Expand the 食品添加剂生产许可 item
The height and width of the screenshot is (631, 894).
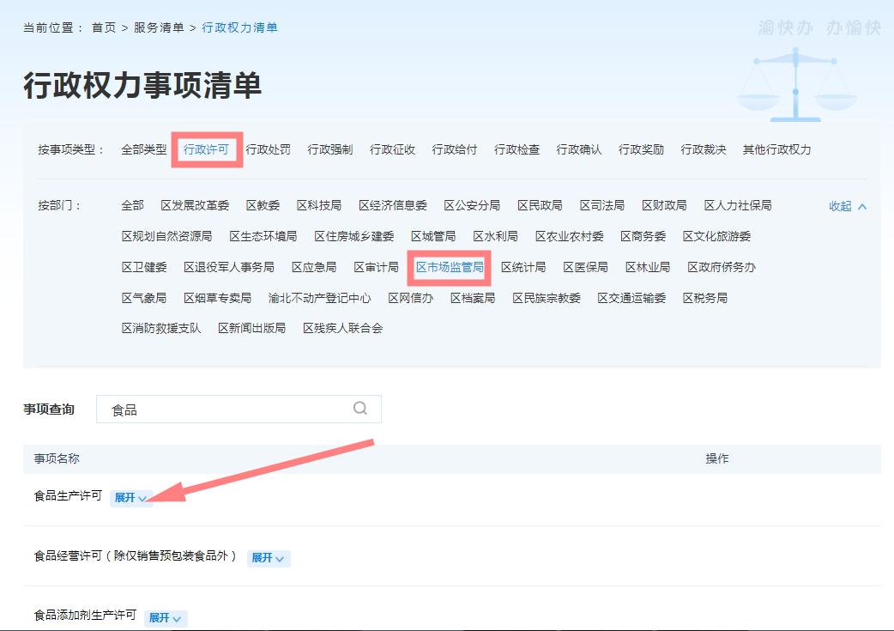click(x=165, y=618)
